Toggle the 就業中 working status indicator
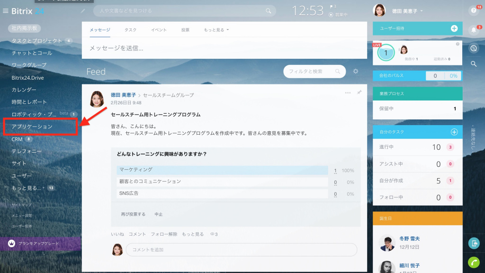Screen dimensions: 485x273 338,15
